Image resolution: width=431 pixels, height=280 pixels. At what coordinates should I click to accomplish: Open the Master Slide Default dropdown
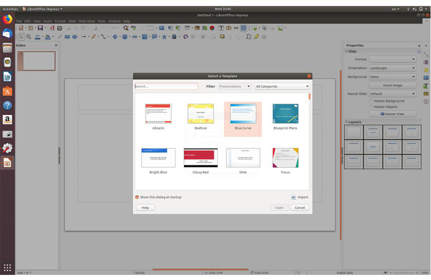tap(392, 94)
